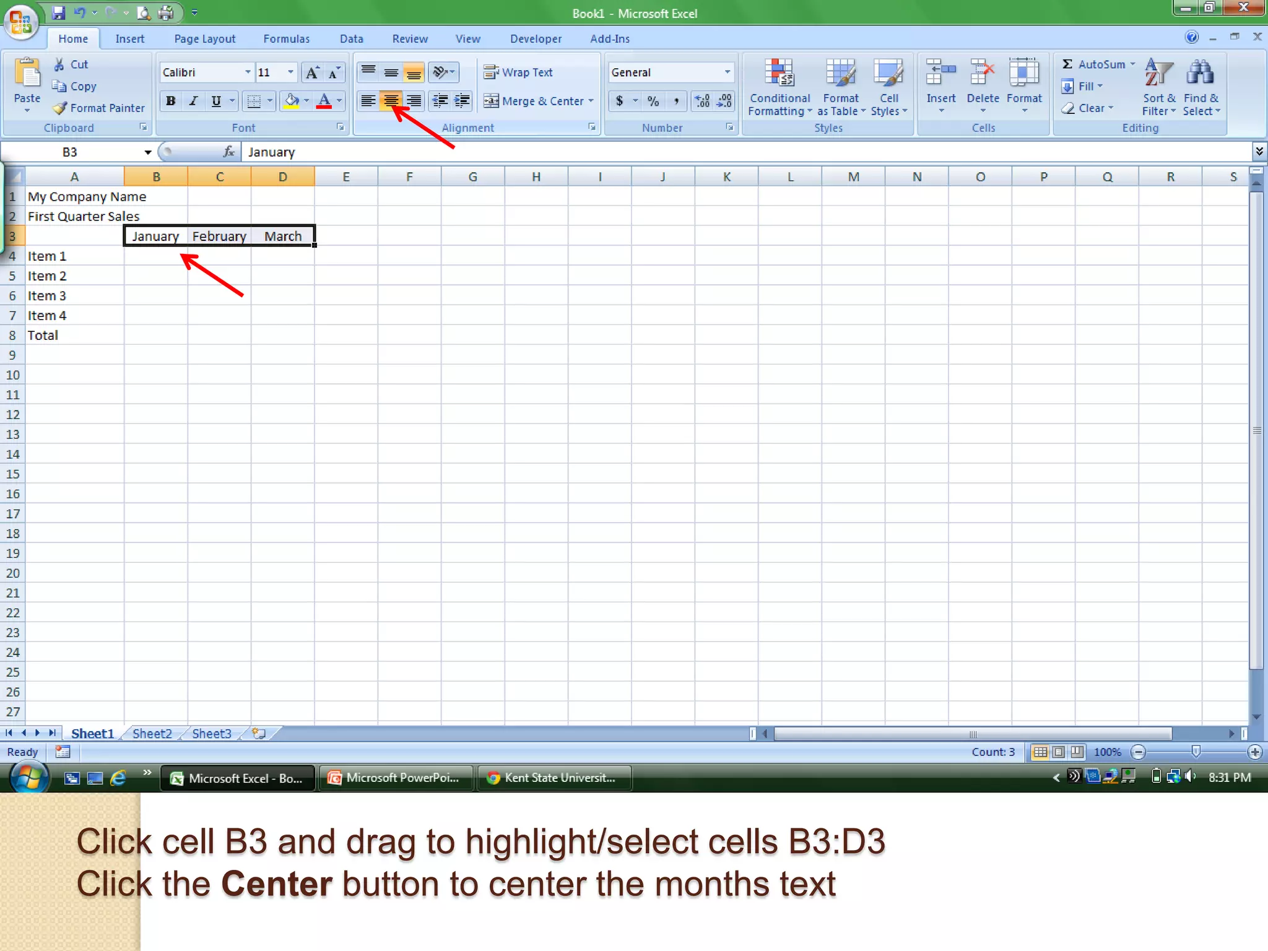Click the Insert Function fx icon
Image resolution: width=1268 pixels, height=951 pixels.
tap(229, 152)
